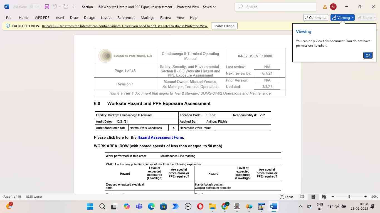The height and width of the screenshot is (213, 380).
Task: Click the volume icon in system tray
Action: [337, 206]
